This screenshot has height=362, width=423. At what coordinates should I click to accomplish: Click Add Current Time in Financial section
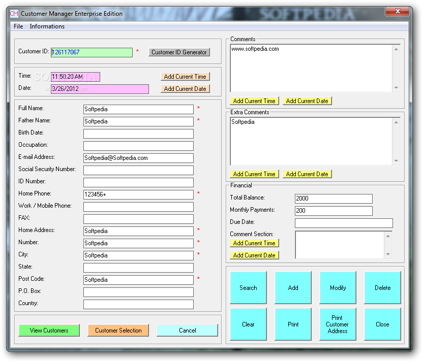point(254,243)
